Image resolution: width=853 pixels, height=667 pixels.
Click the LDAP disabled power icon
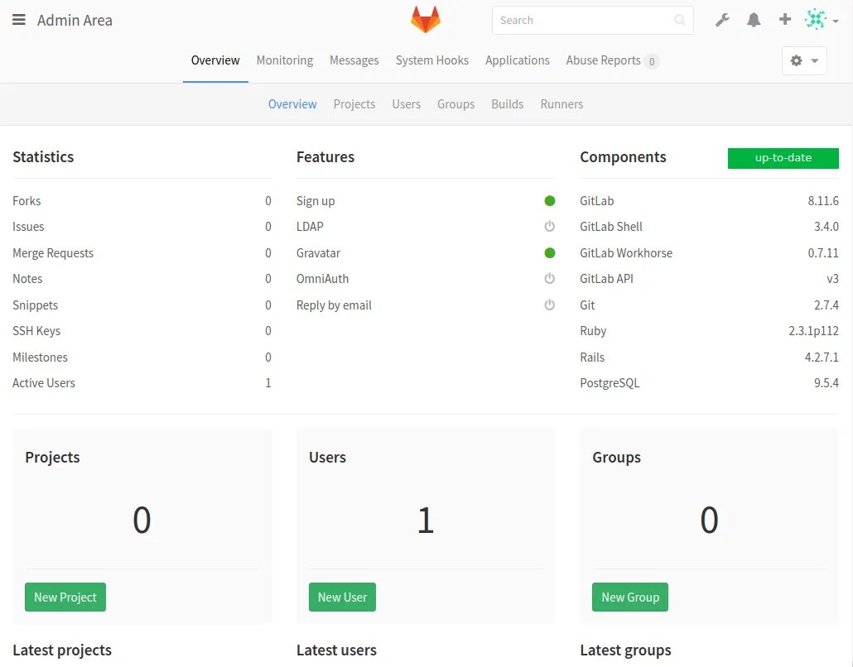[549, 226]
